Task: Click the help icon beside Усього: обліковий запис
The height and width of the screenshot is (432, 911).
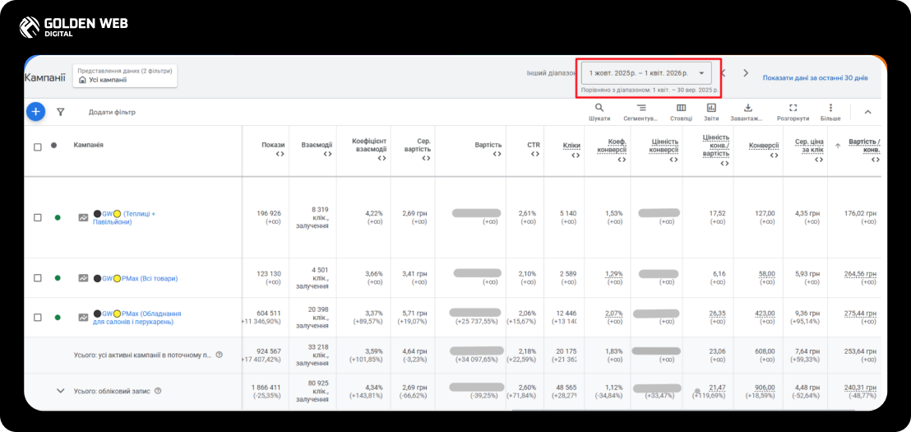Action: click(158, 392)
